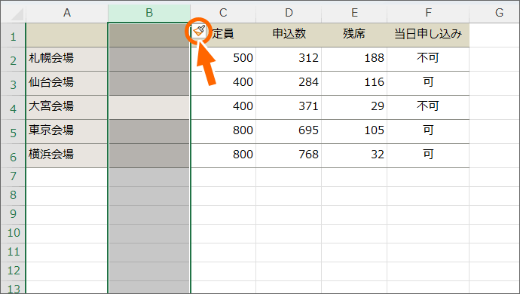Select the 不可 cell in 札幌会場 row
Image resolution: width=520 pixels, height=294 pixels.
coord(428,59)
